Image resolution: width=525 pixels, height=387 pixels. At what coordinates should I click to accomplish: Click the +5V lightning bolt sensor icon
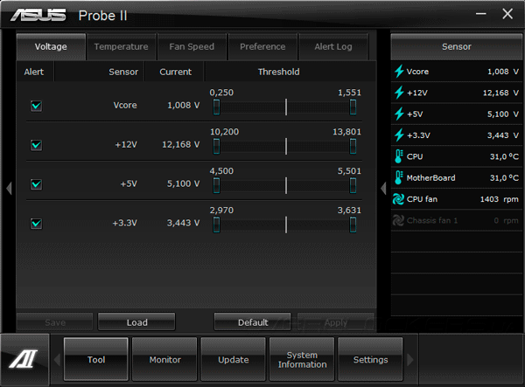coord(399,114)
